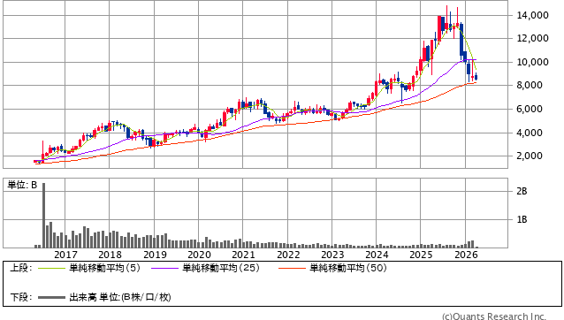
Task: Click the 4,000 price axis label
Action: point(530,133)
